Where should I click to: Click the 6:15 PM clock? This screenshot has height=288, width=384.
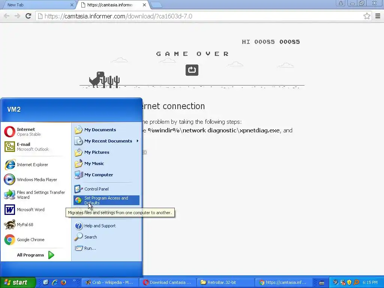click(370, 282)
